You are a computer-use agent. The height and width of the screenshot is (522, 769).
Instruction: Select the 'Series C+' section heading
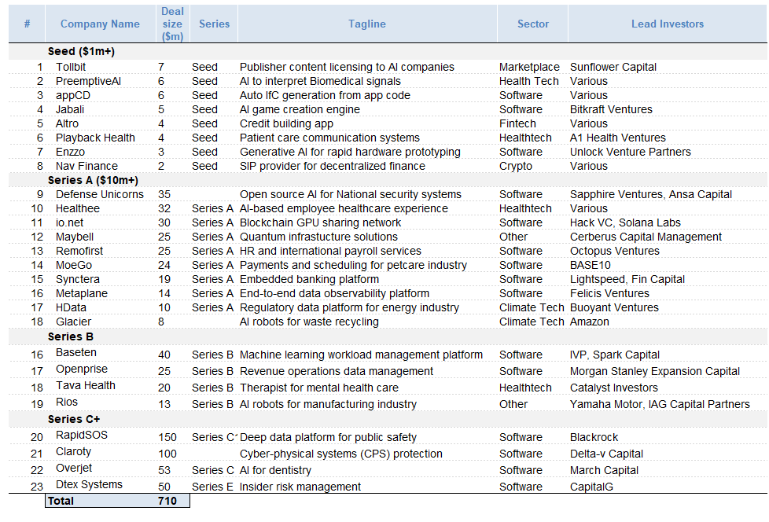[74, 419]
